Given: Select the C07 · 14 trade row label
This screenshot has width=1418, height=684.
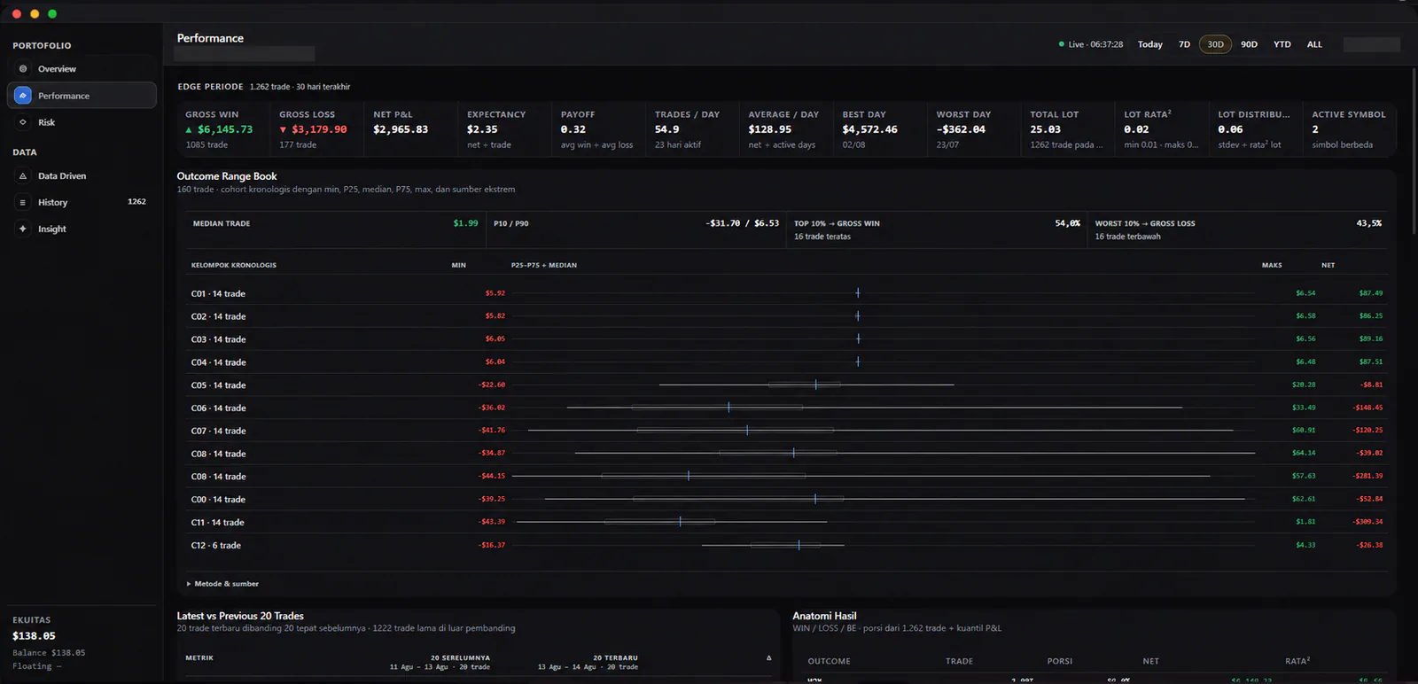Looking at the screenshot, I should (218, 431).
